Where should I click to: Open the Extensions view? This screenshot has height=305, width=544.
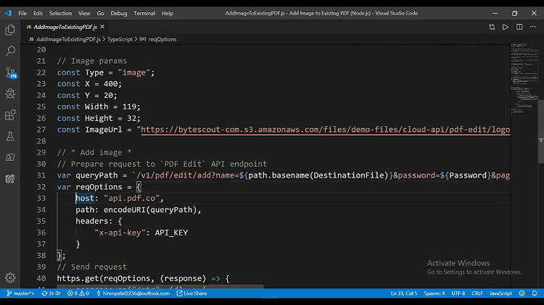pos(10,114)
